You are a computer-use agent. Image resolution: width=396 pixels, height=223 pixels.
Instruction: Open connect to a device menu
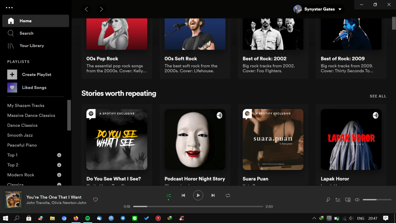coord(348,200)
